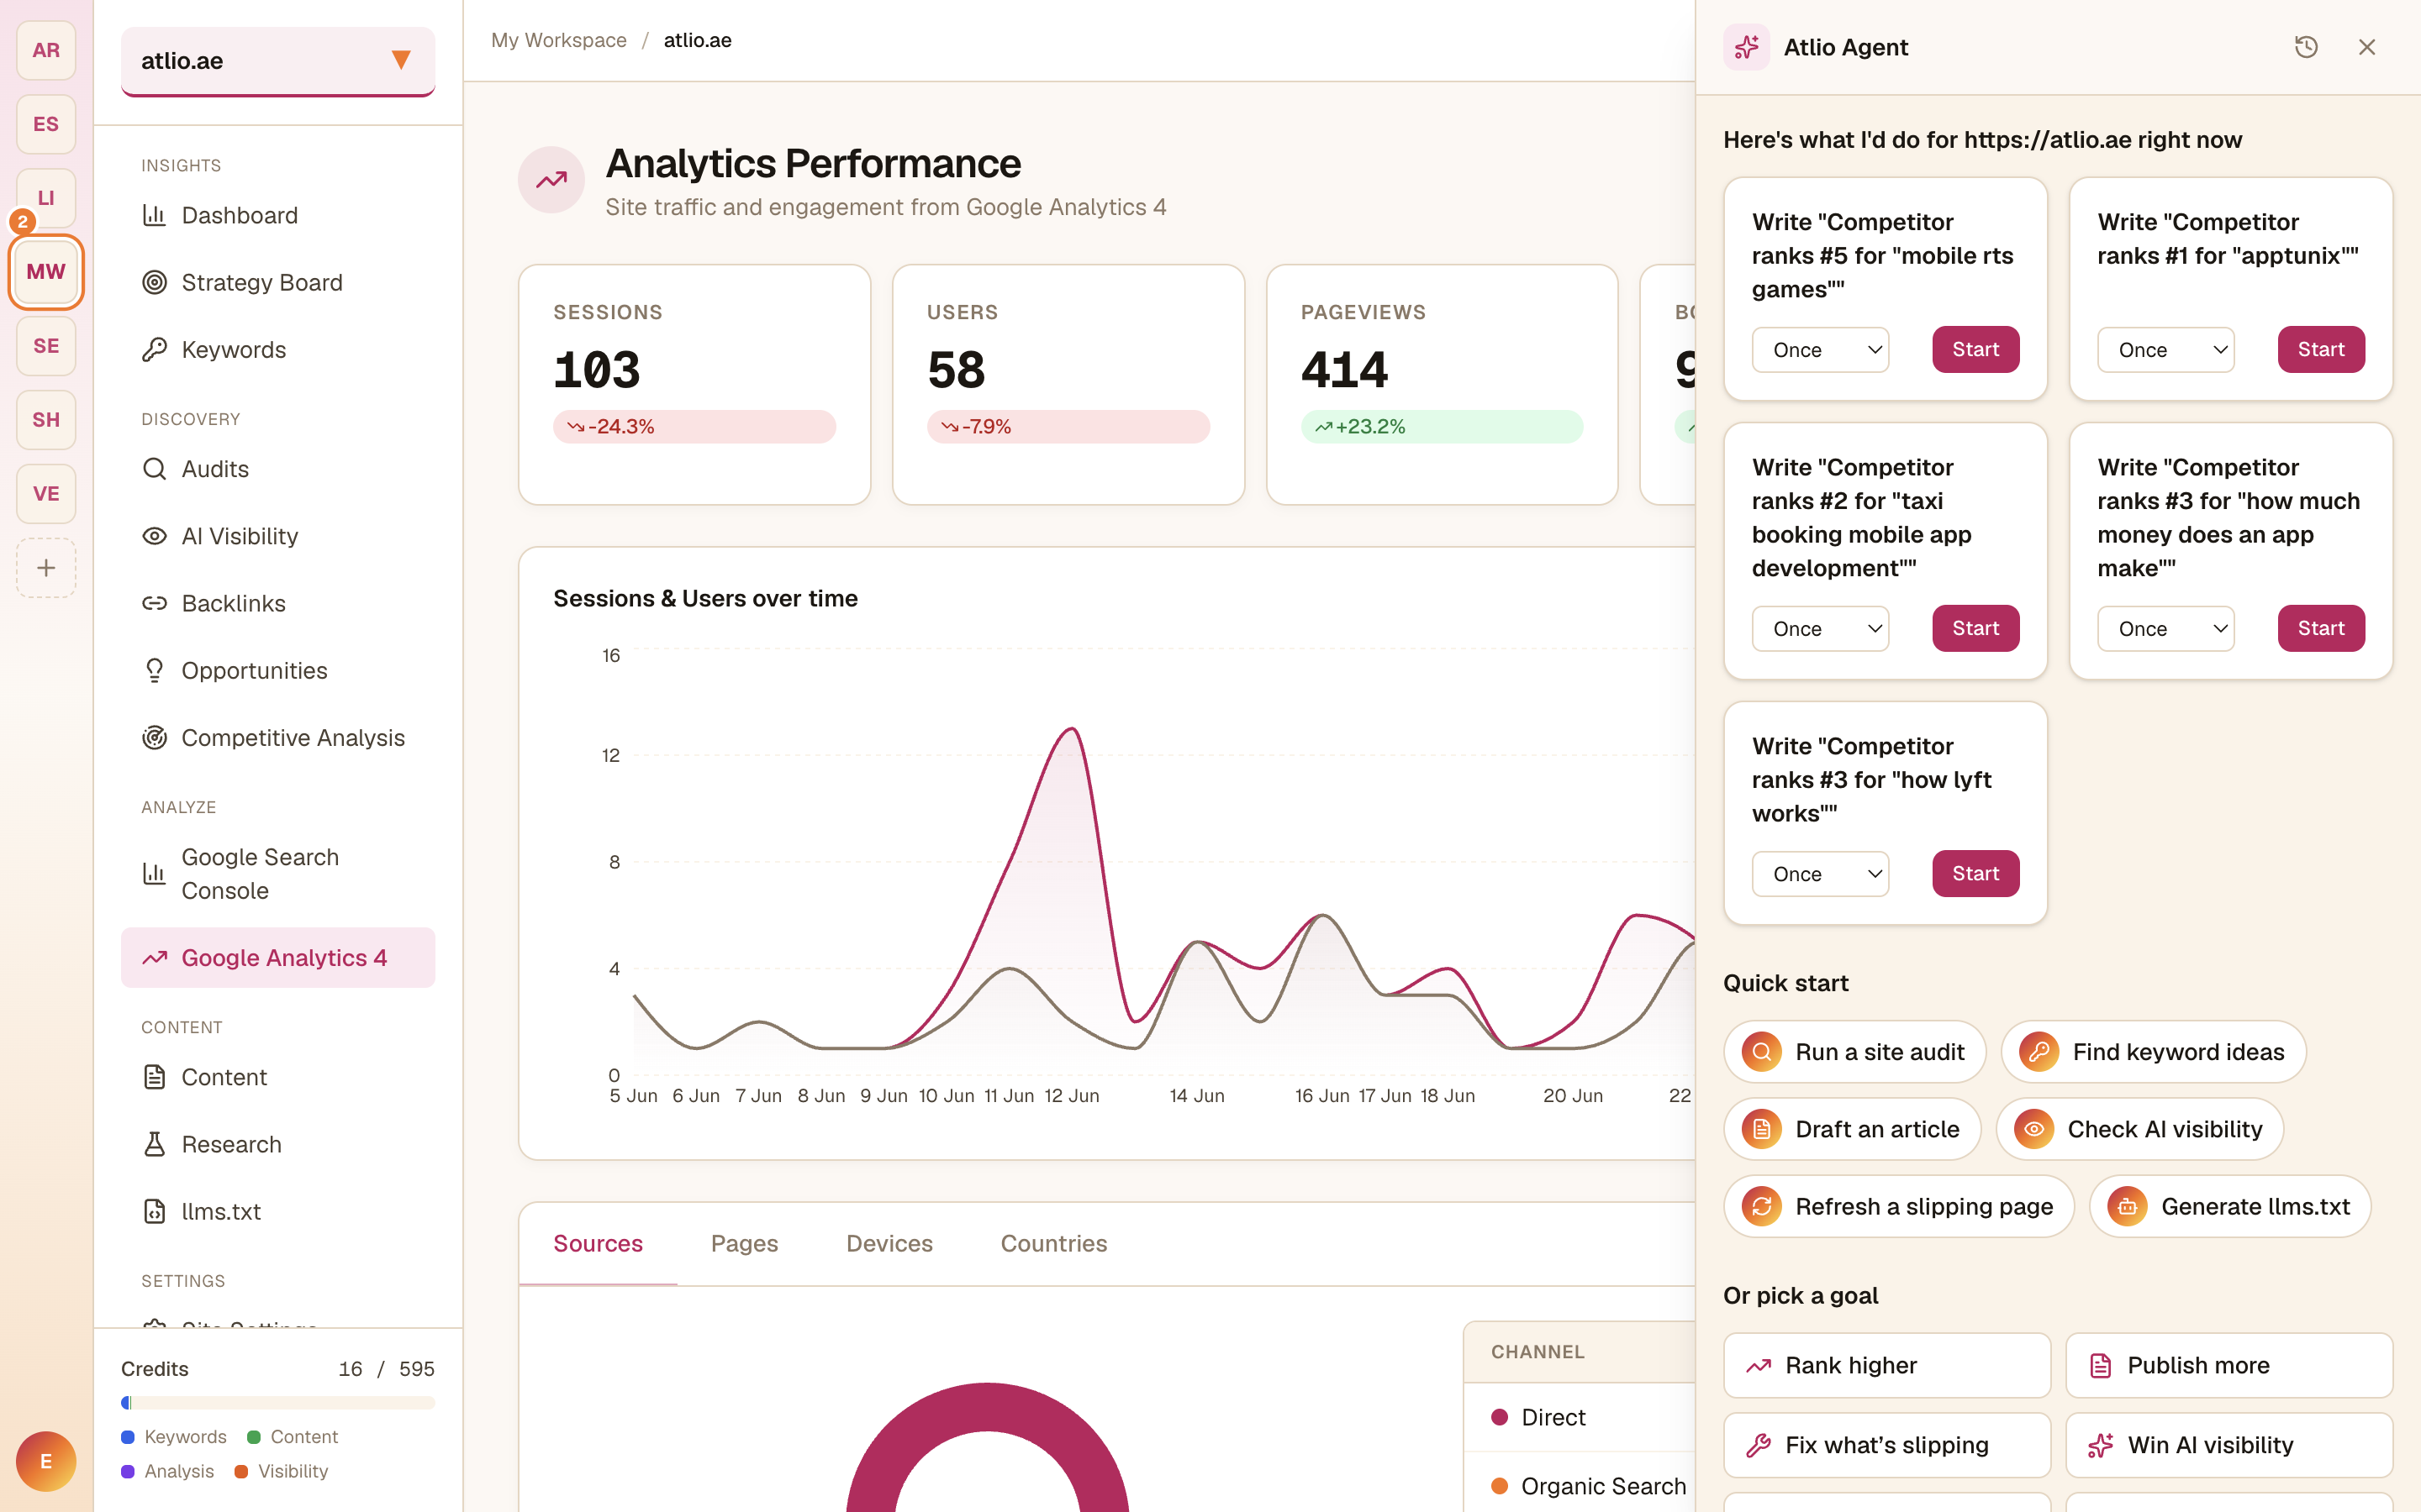Open Google Analytics 4 in sidebar

(278, 958)
